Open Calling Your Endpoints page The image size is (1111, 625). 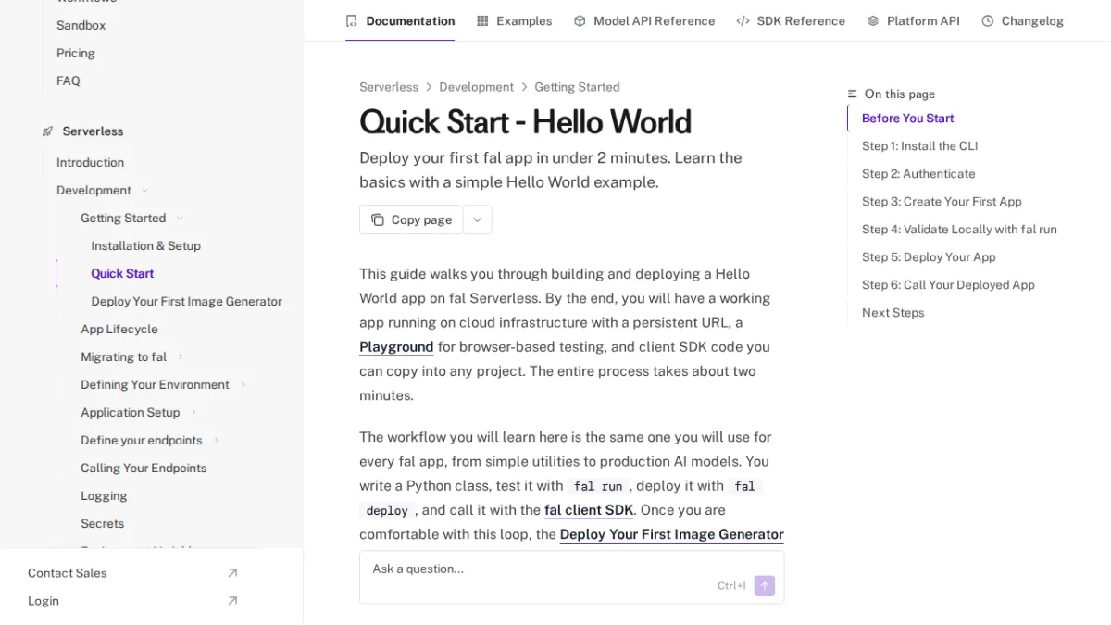coord(144,468)
